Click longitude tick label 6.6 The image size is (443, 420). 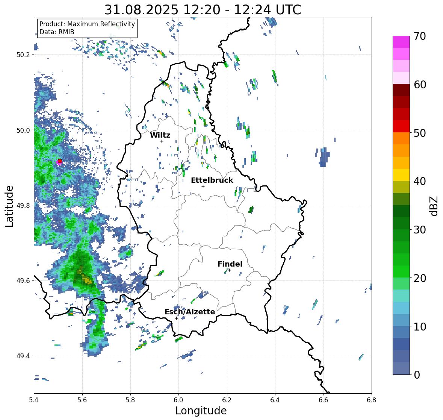(x=323, y=400)
